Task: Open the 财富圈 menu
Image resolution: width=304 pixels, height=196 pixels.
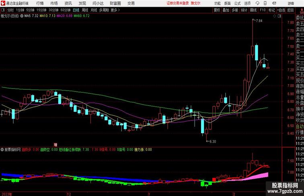Action: tap(115, 3)
